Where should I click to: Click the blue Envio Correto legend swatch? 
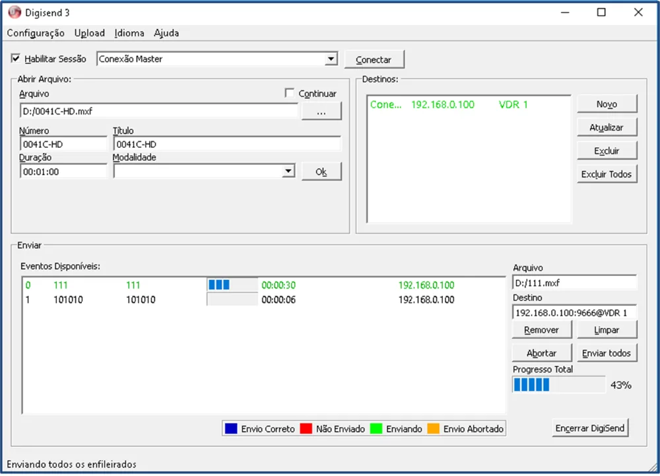coord(231,428)
